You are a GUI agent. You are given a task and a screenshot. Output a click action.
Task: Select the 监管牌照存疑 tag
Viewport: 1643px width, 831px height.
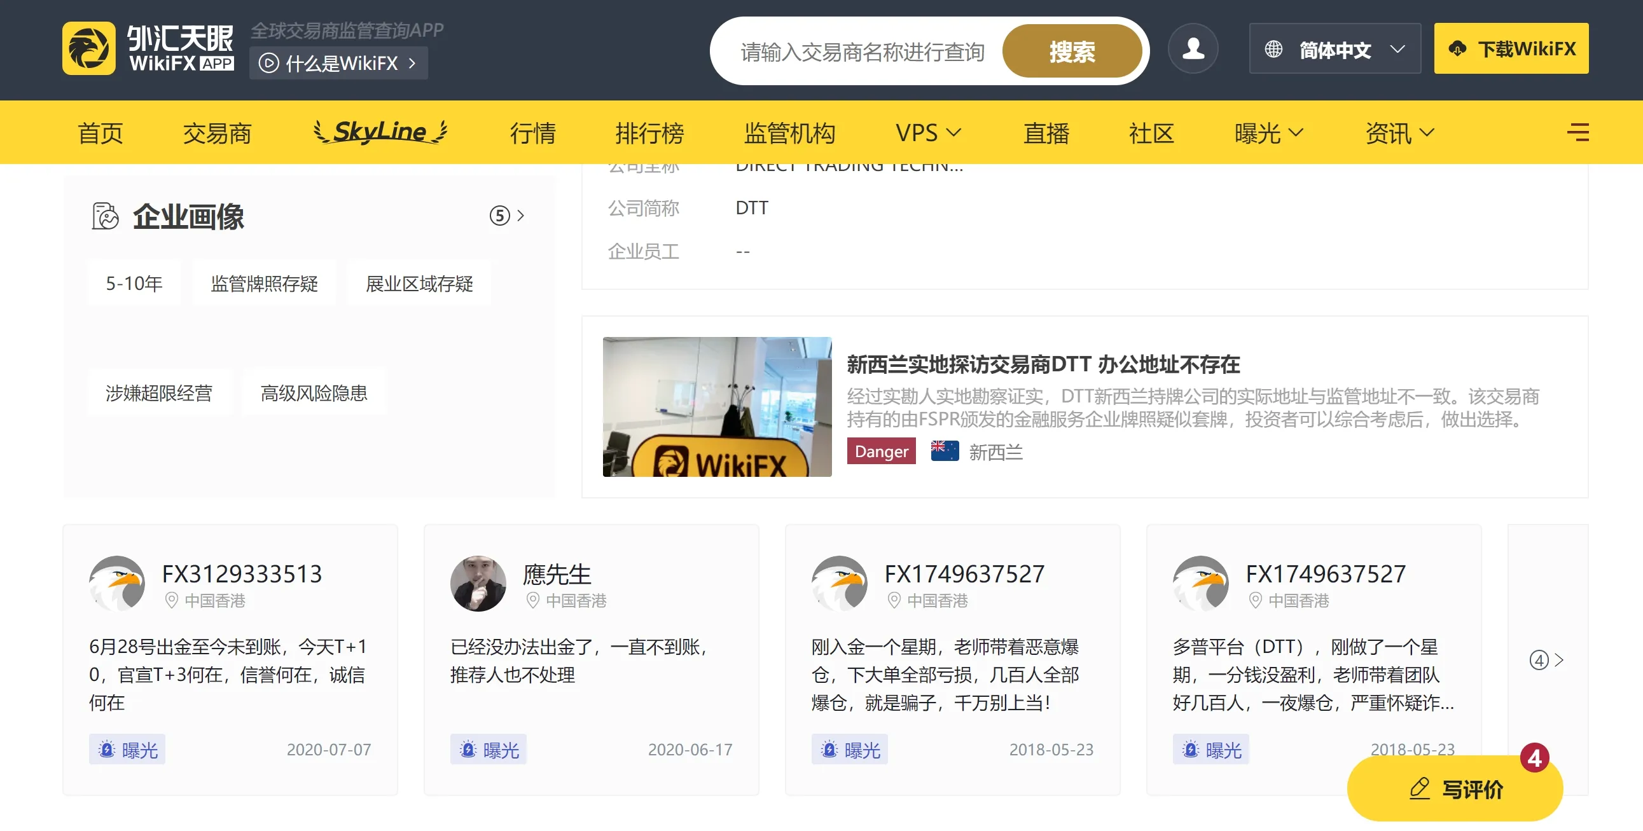264,283
